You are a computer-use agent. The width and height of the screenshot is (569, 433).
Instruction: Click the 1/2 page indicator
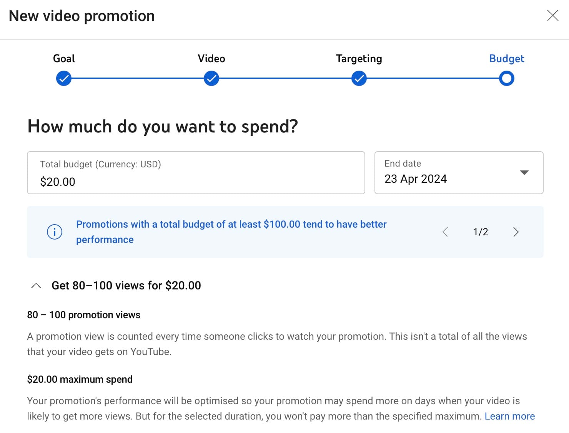tap(480, 232)
